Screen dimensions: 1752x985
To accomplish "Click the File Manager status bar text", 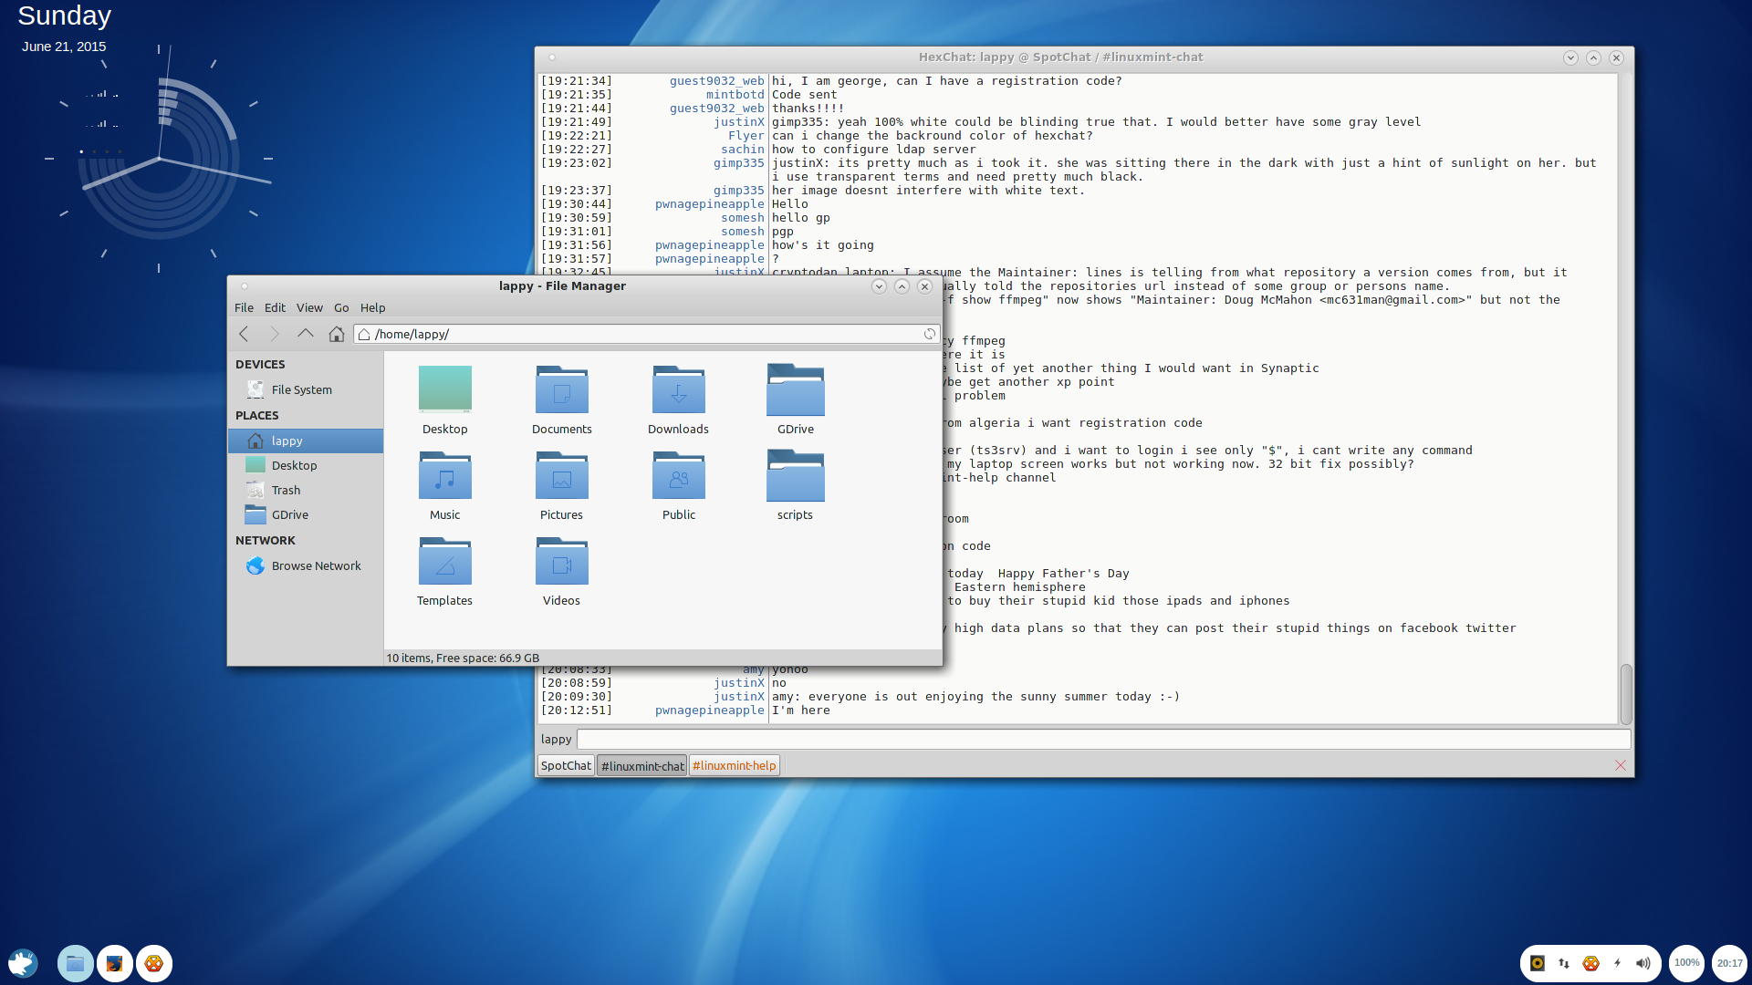I will point(463,658).
